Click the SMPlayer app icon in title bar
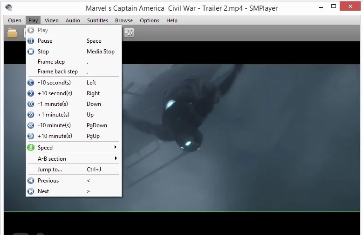Image resolution: width=363 pixels, height=235 pixels. coord(9,7)
